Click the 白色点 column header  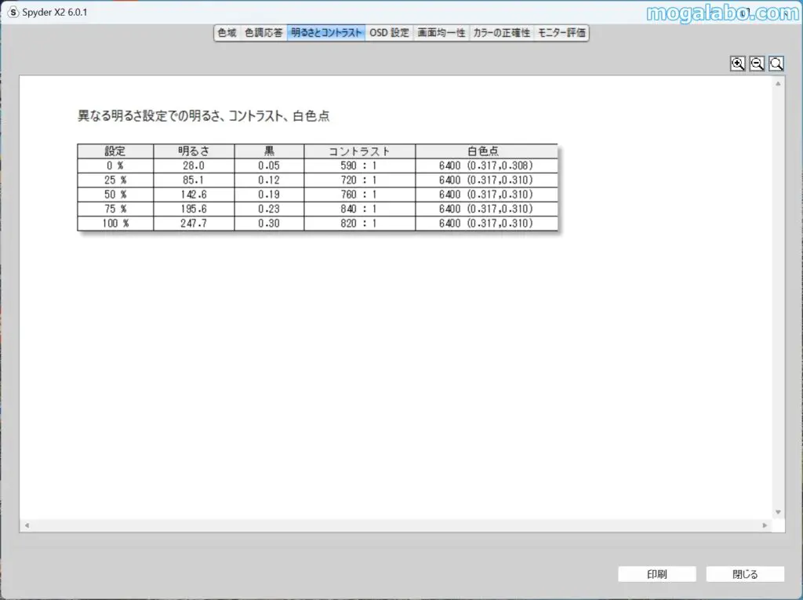[x=485, y=151]
